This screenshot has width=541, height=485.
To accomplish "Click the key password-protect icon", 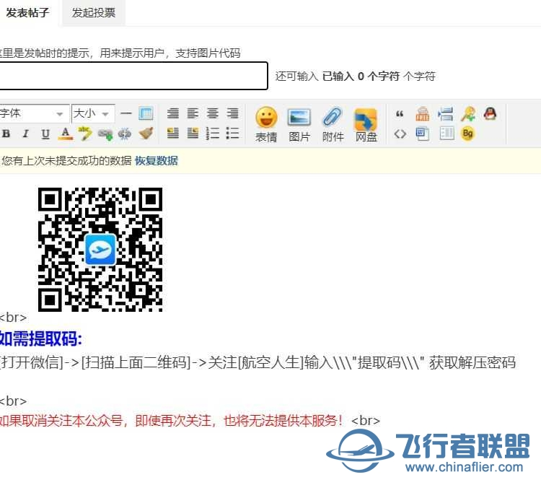I will click(x=468, y=113).
